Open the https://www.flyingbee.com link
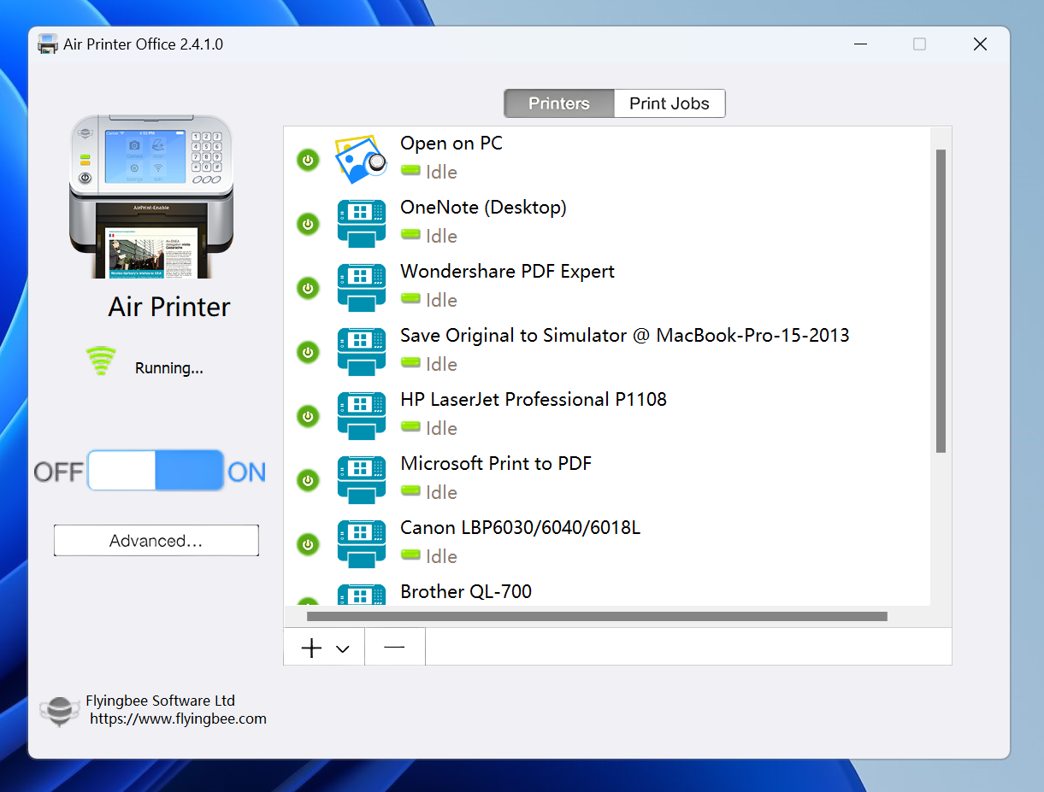Viewport: 1044px width, 792px height. point(179,719)
